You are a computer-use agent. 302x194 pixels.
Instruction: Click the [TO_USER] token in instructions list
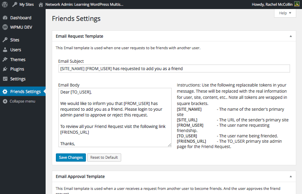[x=187, y=136]
